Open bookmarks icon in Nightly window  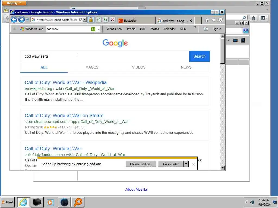coord(264,18)
